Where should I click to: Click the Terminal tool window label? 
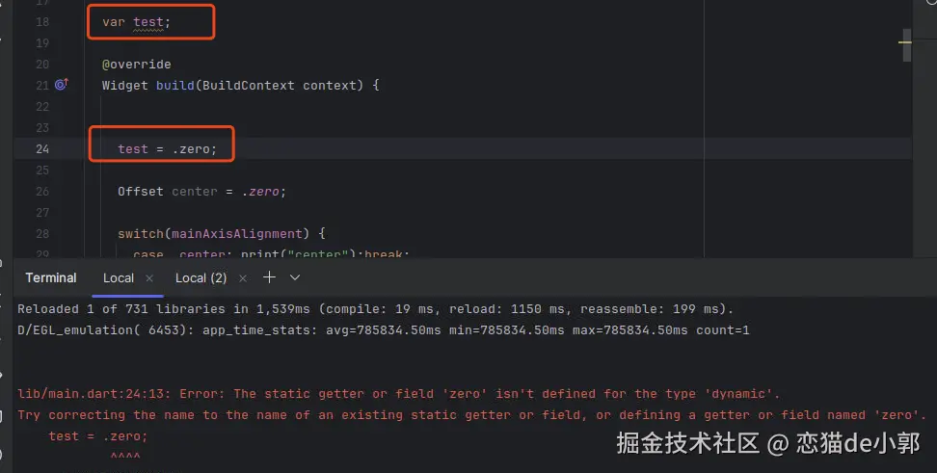[x=51, y=277]
